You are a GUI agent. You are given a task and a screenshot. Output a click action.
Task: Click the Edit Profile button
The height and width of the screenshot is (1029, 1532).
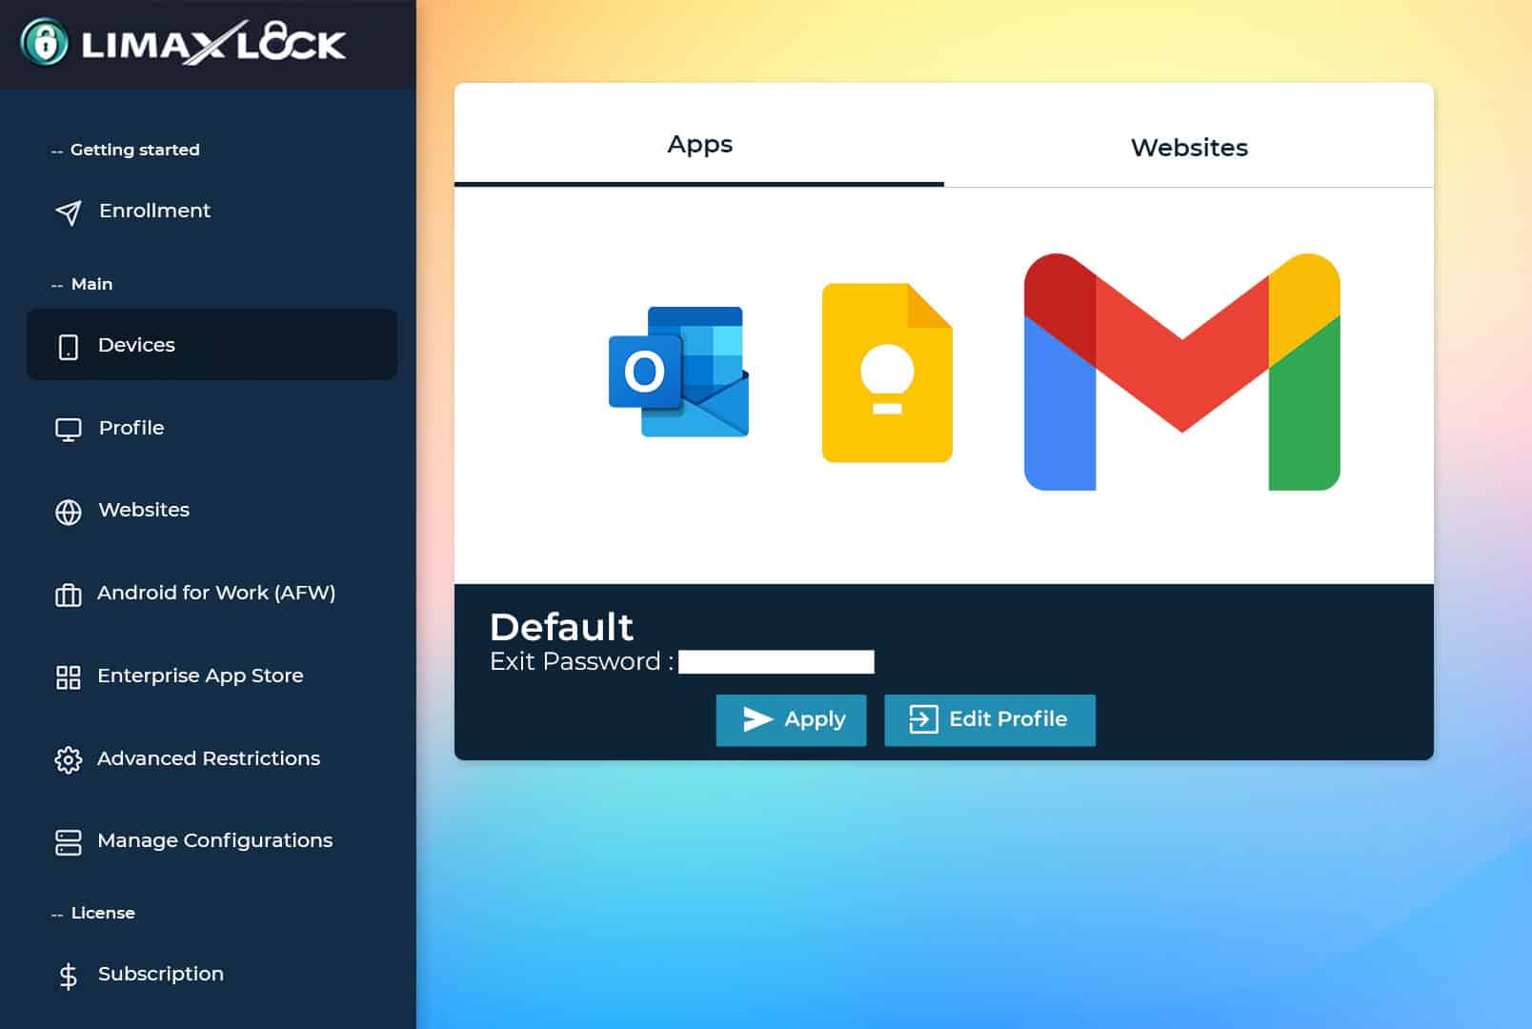coord(990,720)
